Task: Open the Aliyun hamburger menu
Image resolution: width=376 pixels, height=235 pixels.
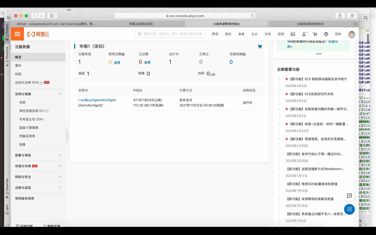Action: [x=17, y=34]
